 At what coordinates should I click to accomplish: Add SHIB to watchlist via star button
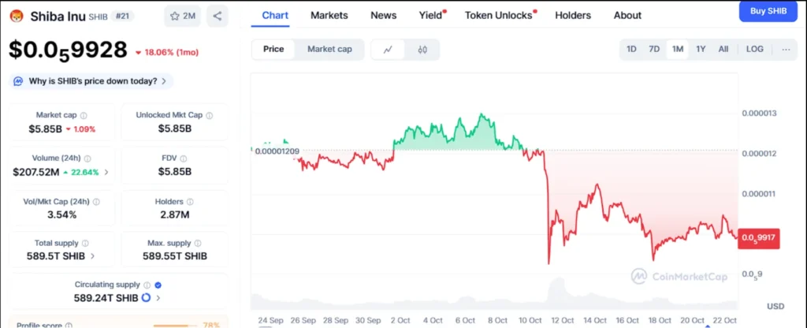[183, 15]
